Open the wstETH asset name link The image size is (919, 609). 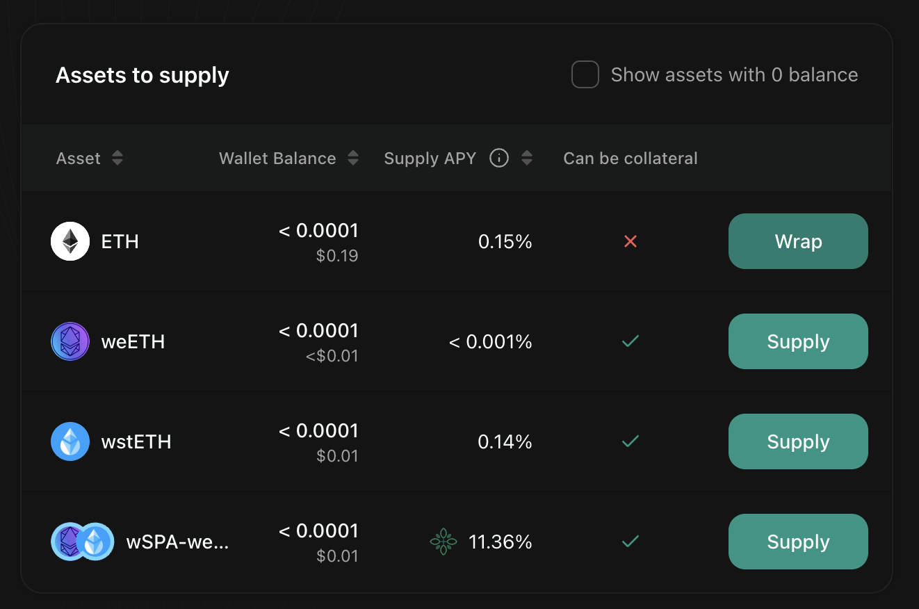point(136,441)
